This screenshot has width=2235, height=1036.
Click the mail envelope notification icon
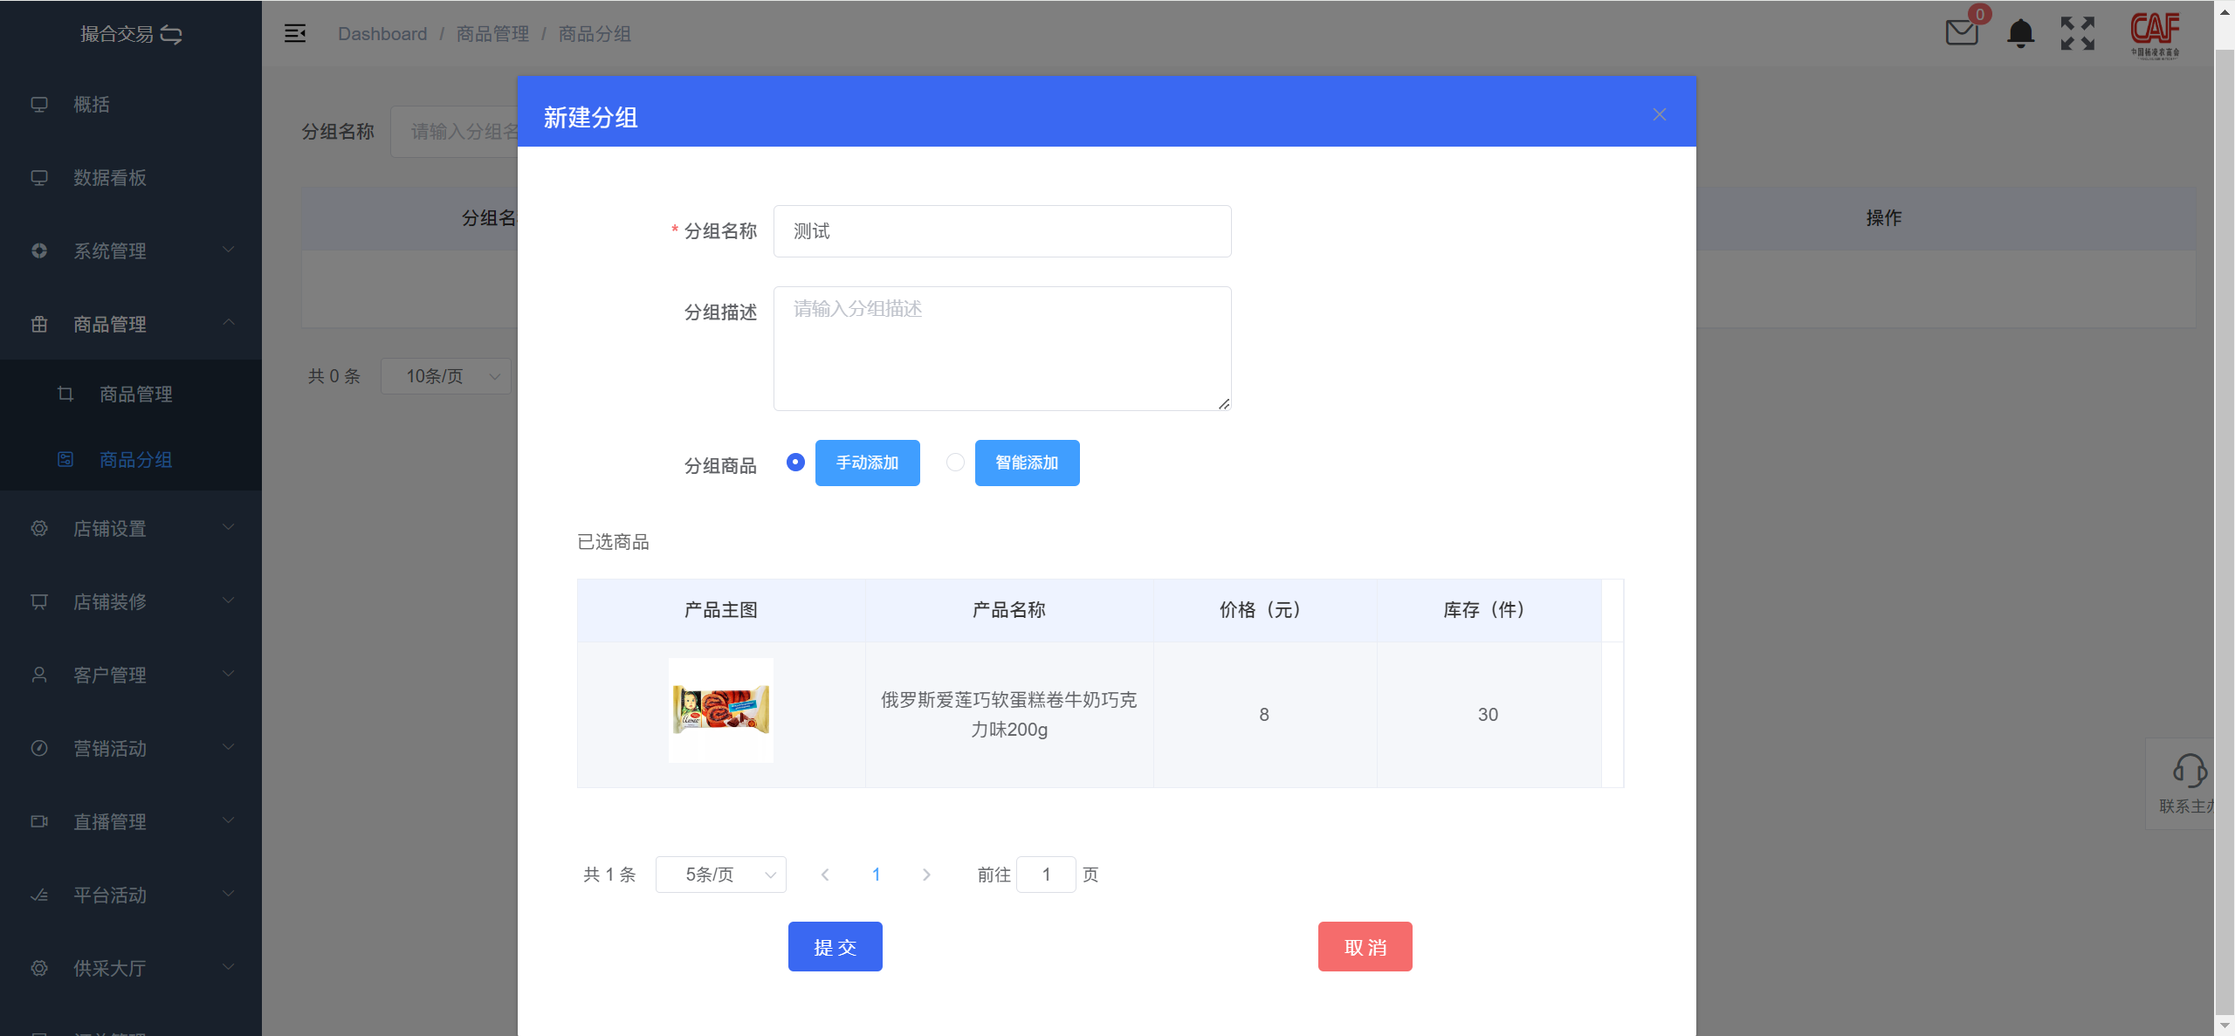click(x=1961, y=33)
